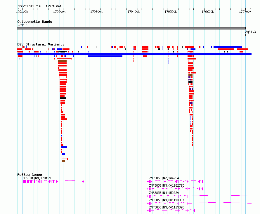
Task: Select black variant bar in the 179550k stack
Action: [x=190, y=82]
